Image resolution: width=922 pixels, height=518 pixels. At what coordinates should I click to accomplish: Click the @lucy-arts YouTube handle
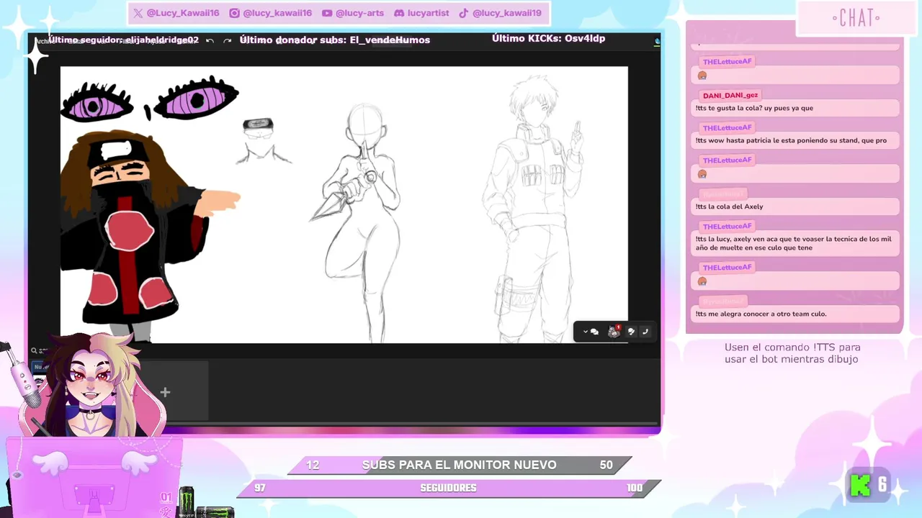360,13
